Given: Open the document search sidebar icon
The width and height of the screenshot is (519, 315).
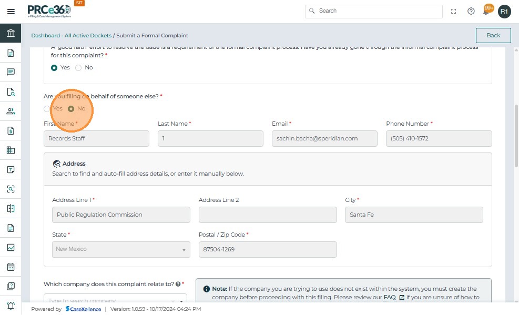Looking at the screenshot, I should pos(11,92).
